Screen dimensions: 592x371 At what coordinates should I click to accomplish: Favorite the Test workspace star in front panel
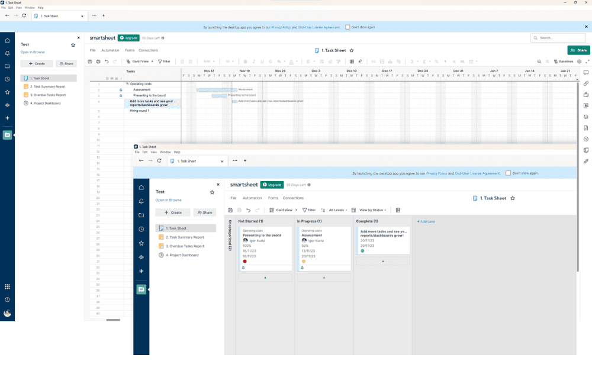(x=212, y=192)
